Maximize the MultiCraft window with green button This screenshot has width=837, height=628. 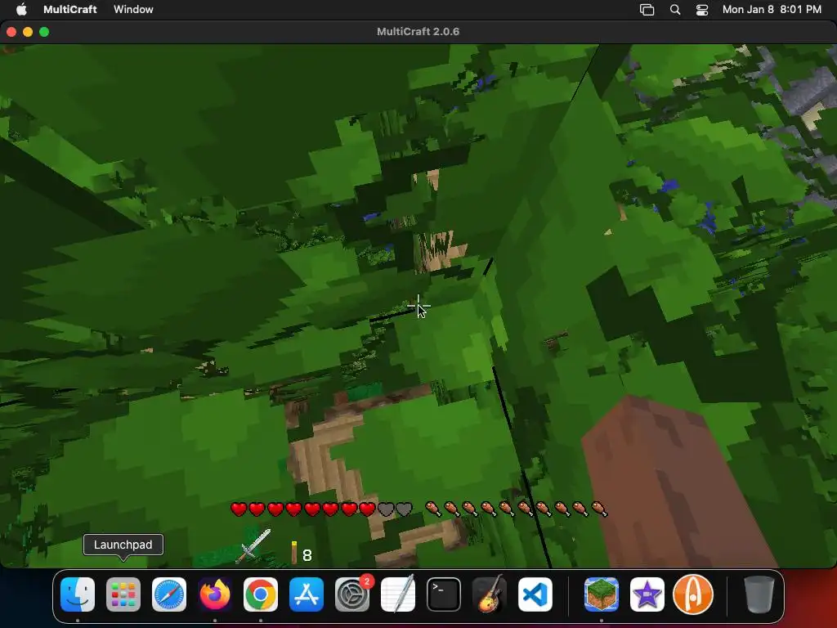(44, 32)
